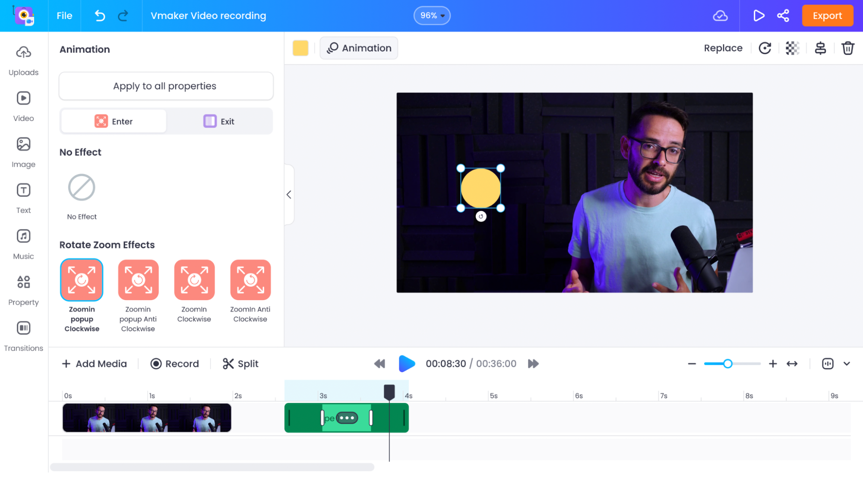Click Apply to all properties
The height and width of the screenshot is (491, 863).
point(165,86)
